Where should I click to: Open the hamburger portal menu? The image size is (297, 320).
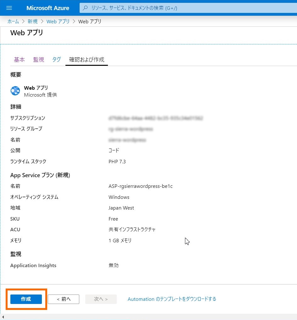pyautogui.click(x=9, y=8)
